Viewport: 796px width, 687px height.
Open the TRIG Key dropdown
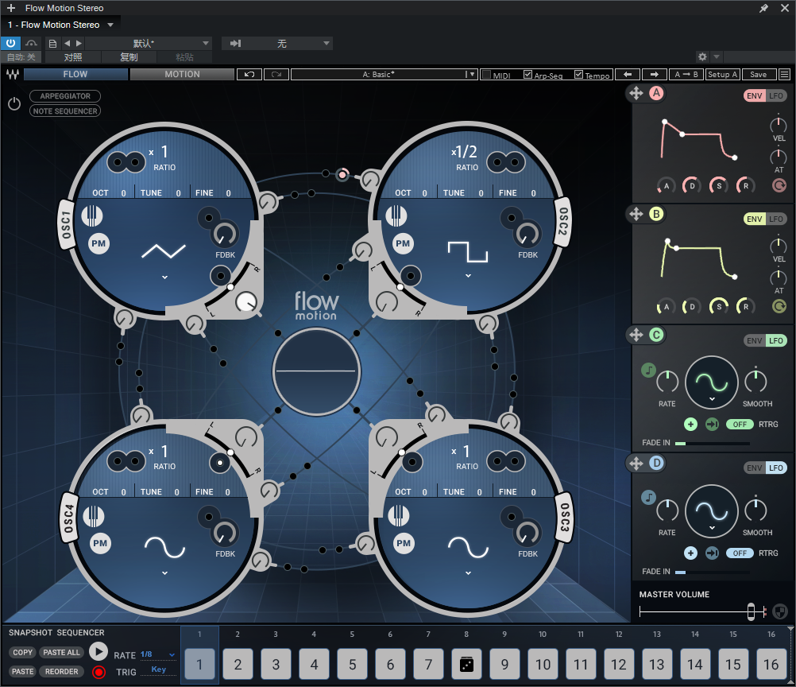(158, 670)
